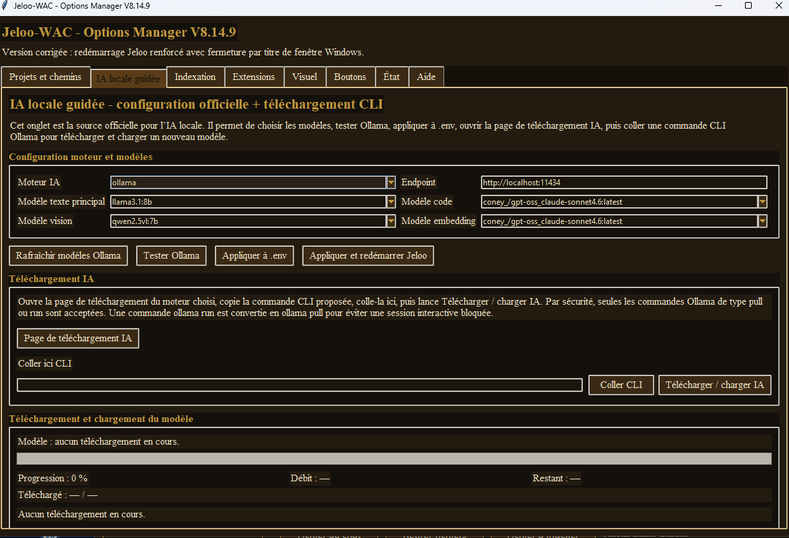Click the 'Progression : 0 %' text

(53, 478)
